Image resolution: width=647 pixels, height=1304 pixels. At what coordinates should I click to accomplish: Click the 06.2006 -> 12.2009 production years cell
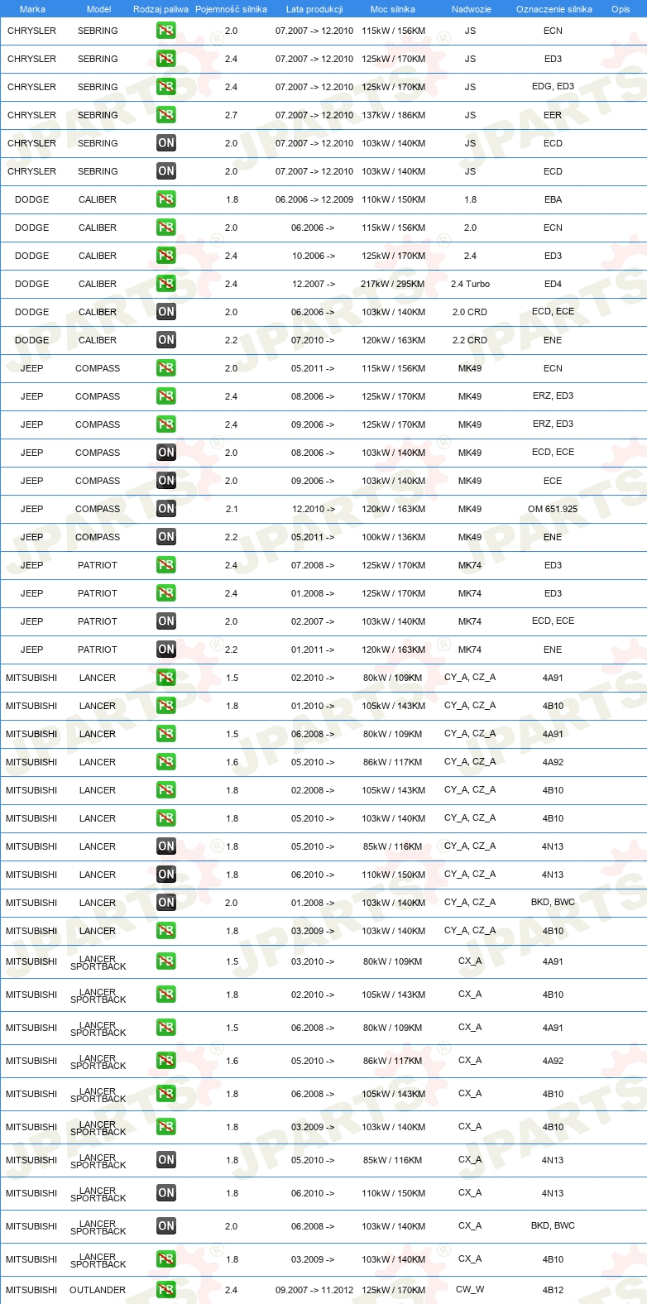pyautogui.click(x=314, y=199)
